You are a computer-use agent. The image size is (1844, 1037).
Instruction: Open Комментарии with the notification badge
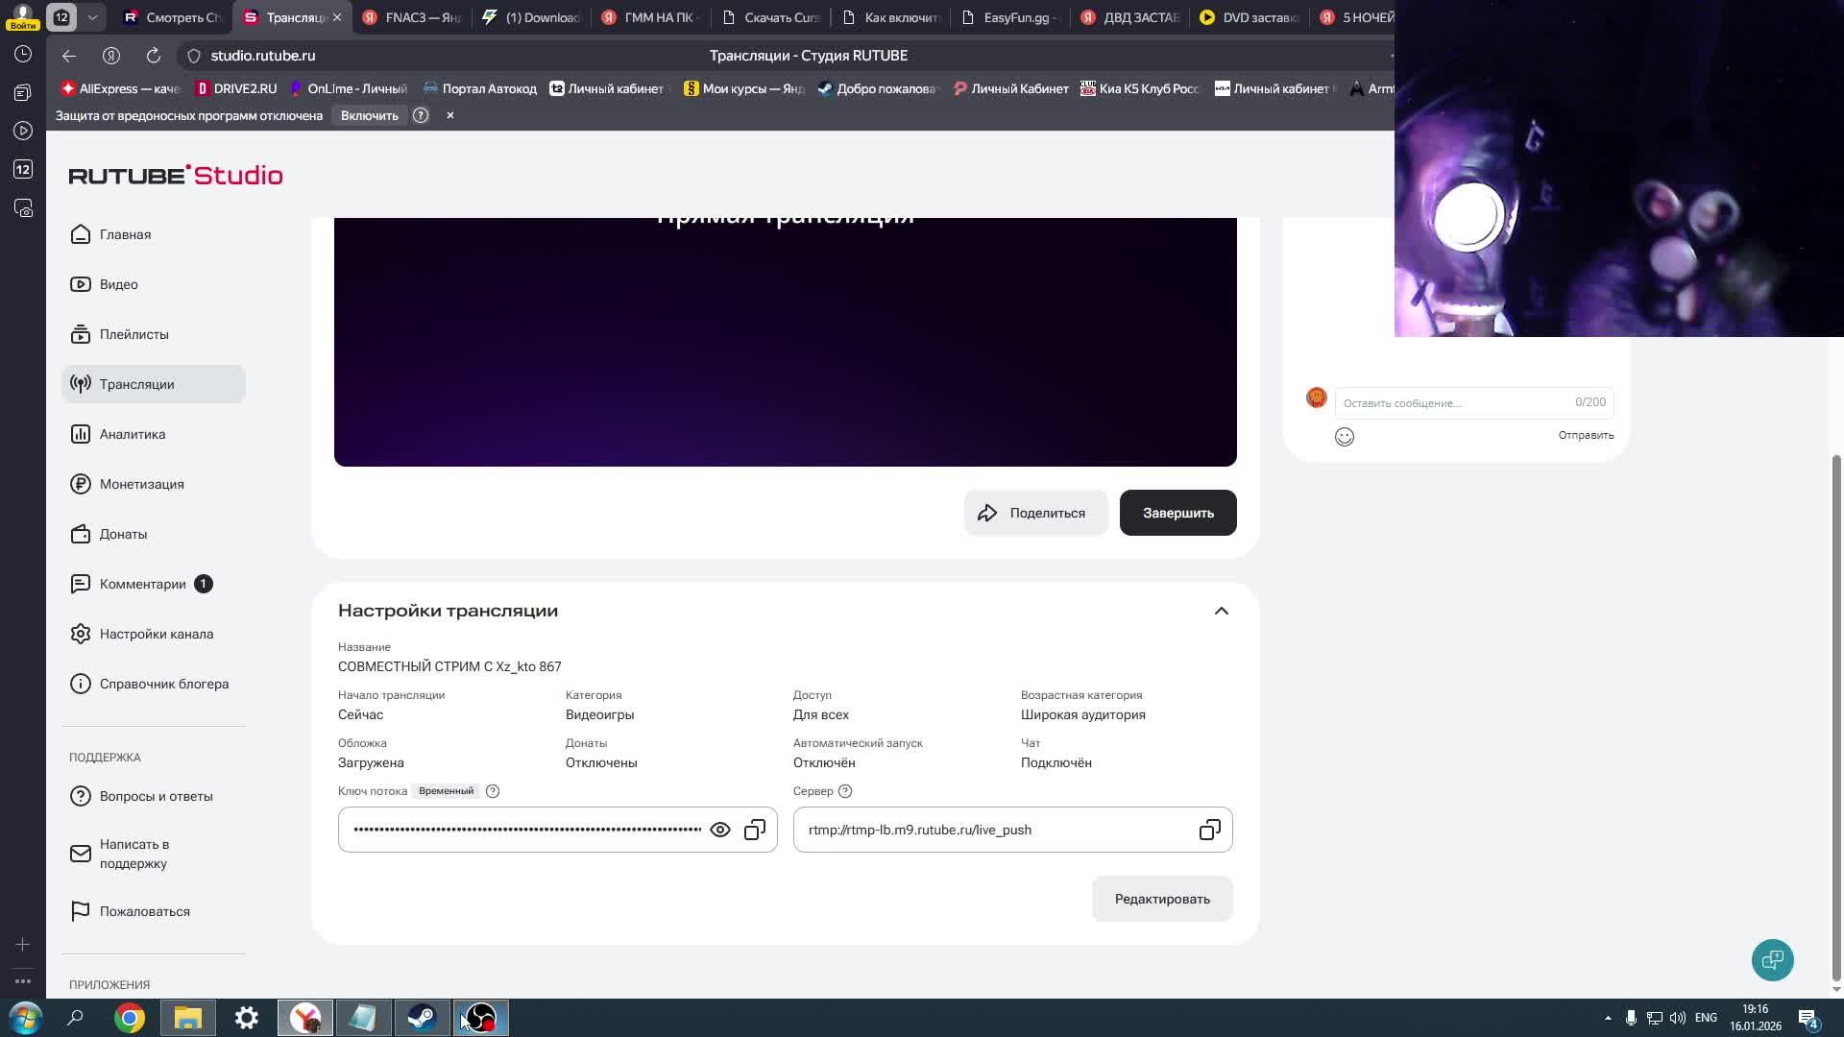[142, 584]
